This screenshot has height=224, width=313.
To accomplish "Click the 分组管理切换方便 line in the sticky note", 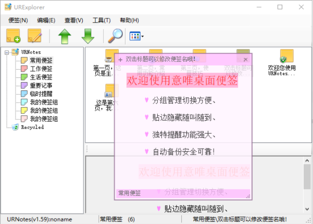I will coord(184,100).
